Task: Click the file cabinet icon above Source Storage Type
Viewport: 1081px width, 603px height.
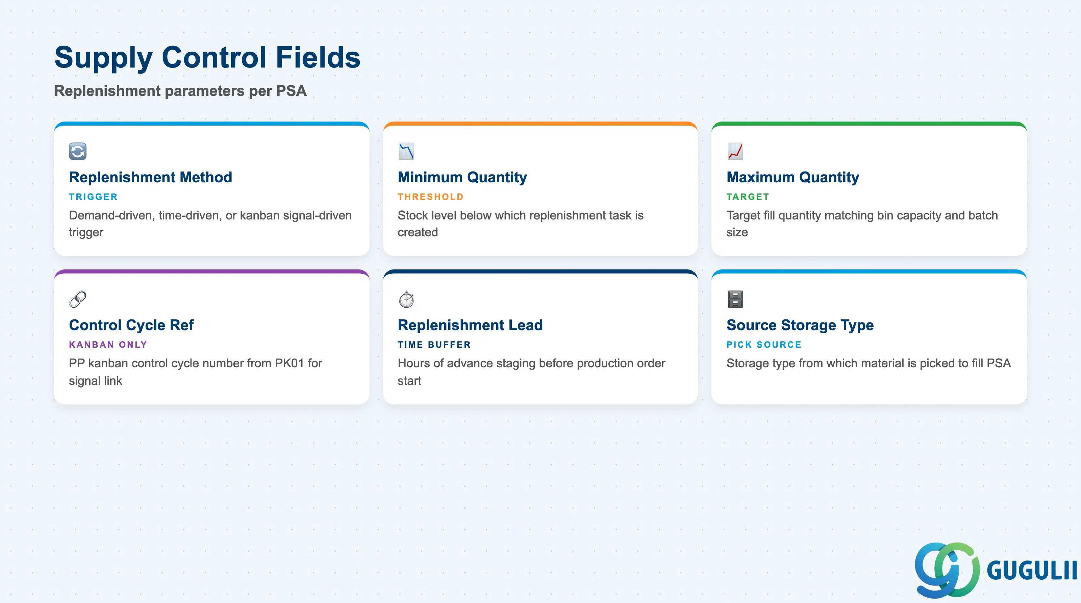Action: [735, 299]
